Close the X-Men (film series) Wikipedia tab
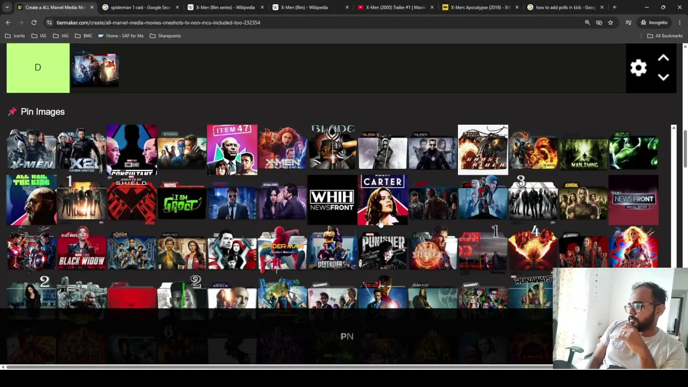 [262, 8]
